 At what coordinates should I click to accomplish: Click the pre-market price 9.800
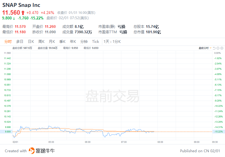click(x=7, y=18)
